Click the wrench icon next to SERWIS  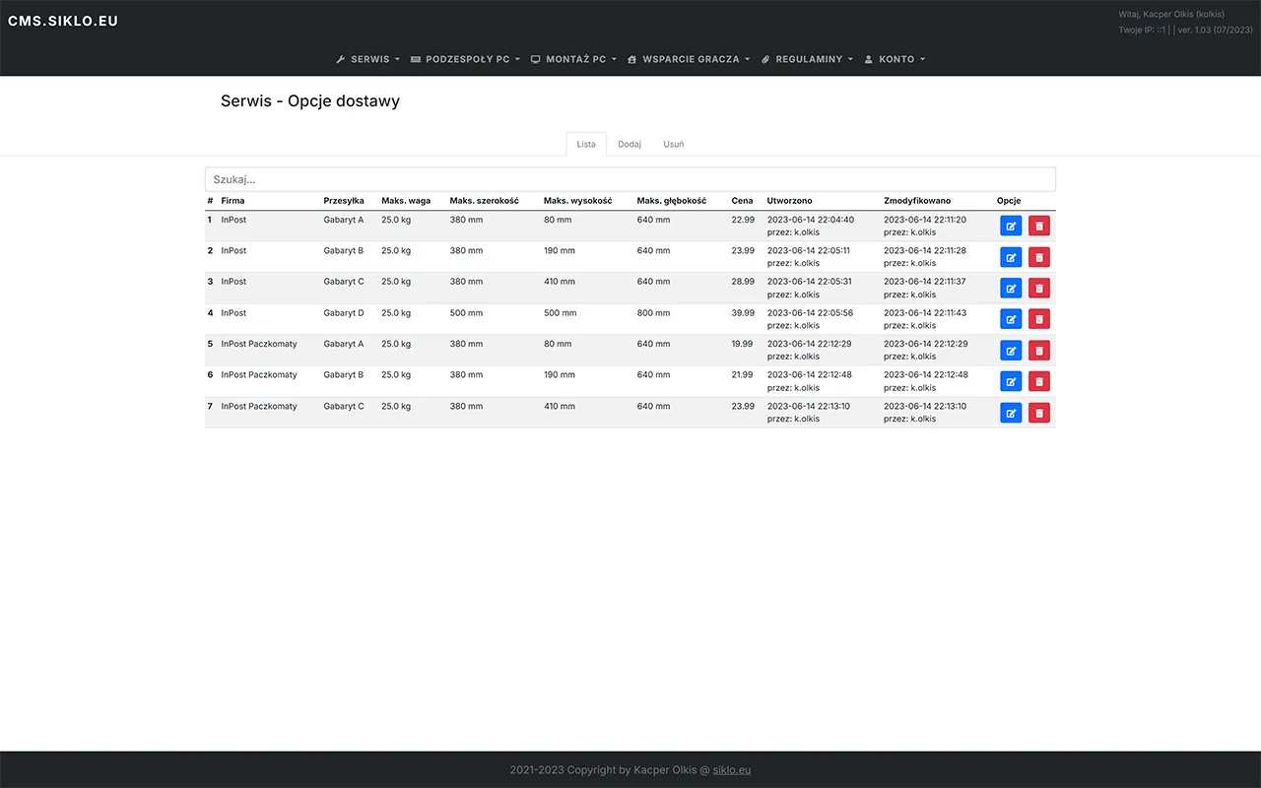tap(339, 59)
